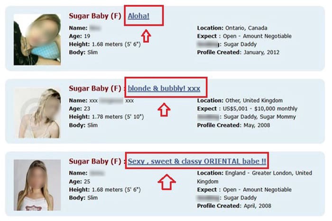Click "Sugar Baby (F)" heading beside "blonde & bubbly"

(95, 88)
